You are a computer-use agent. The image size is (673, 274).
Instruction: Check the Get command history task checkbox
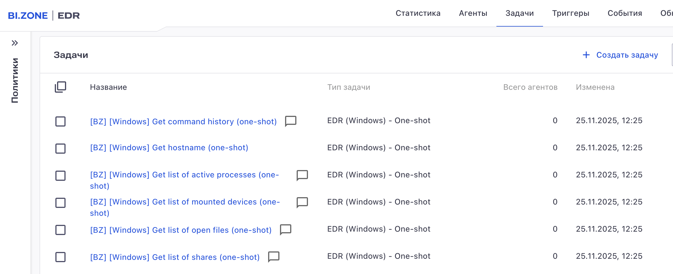point(60,121)
